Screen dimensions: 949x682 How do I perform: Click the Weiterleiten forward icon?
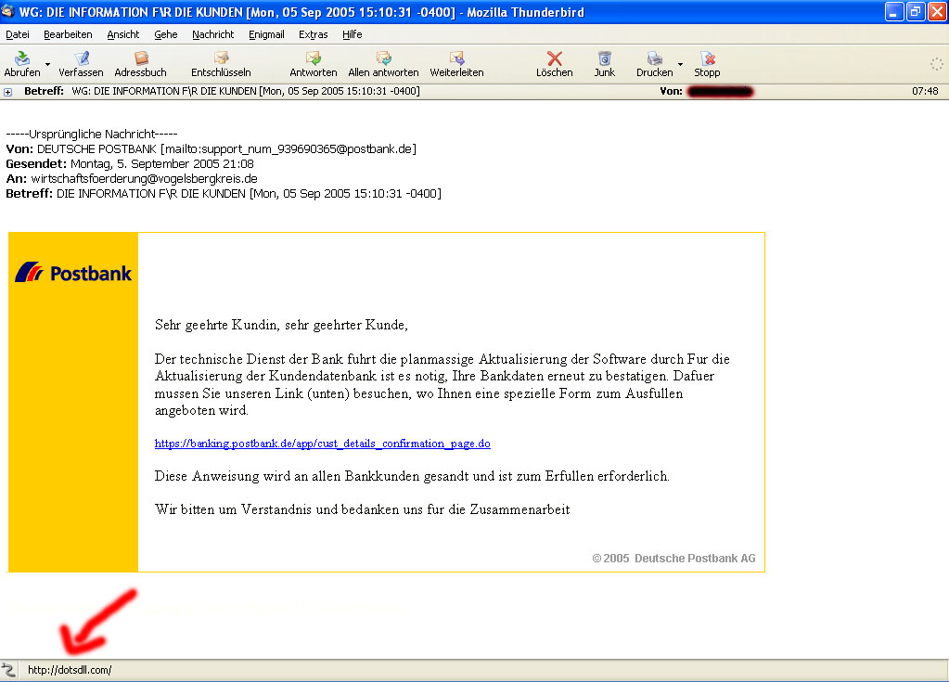pyautogui.click(x=457, y=58)
